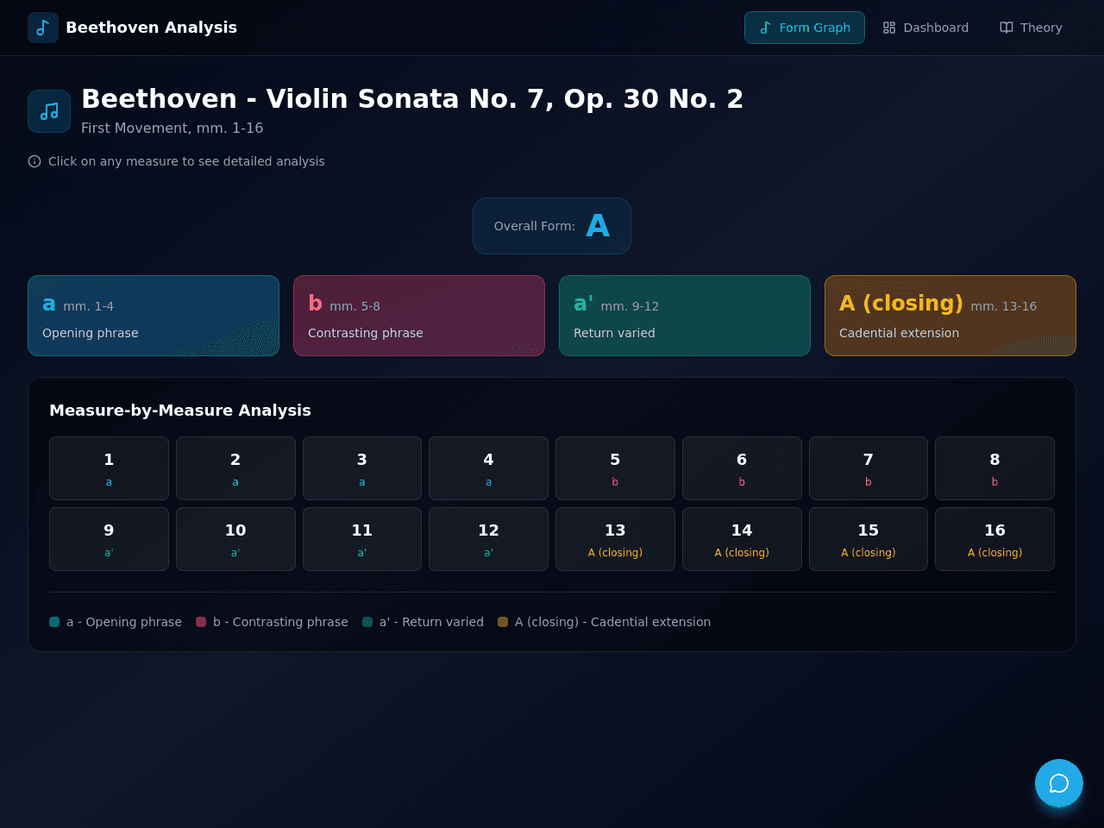Open the chat bubble button
This screenshot has width=1104, height=828.
[x=1059, y=783]
